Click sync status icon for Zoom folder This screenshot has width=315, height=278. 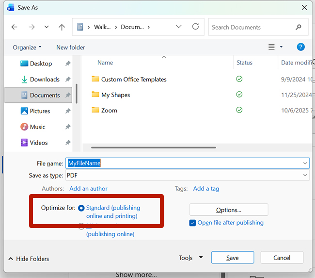pyautogui.click(x=239, y=110)
